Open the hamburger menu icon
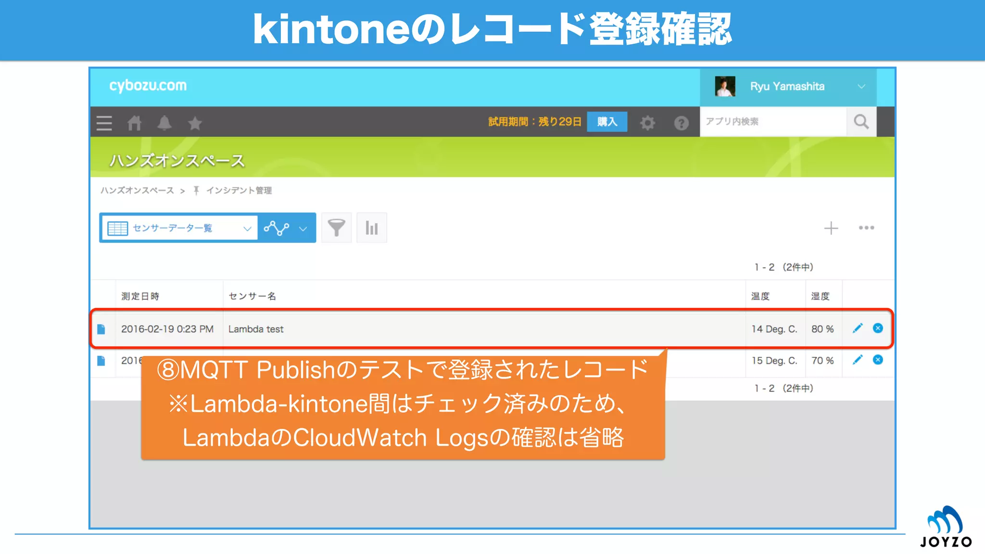 click(x=104, y=123)
